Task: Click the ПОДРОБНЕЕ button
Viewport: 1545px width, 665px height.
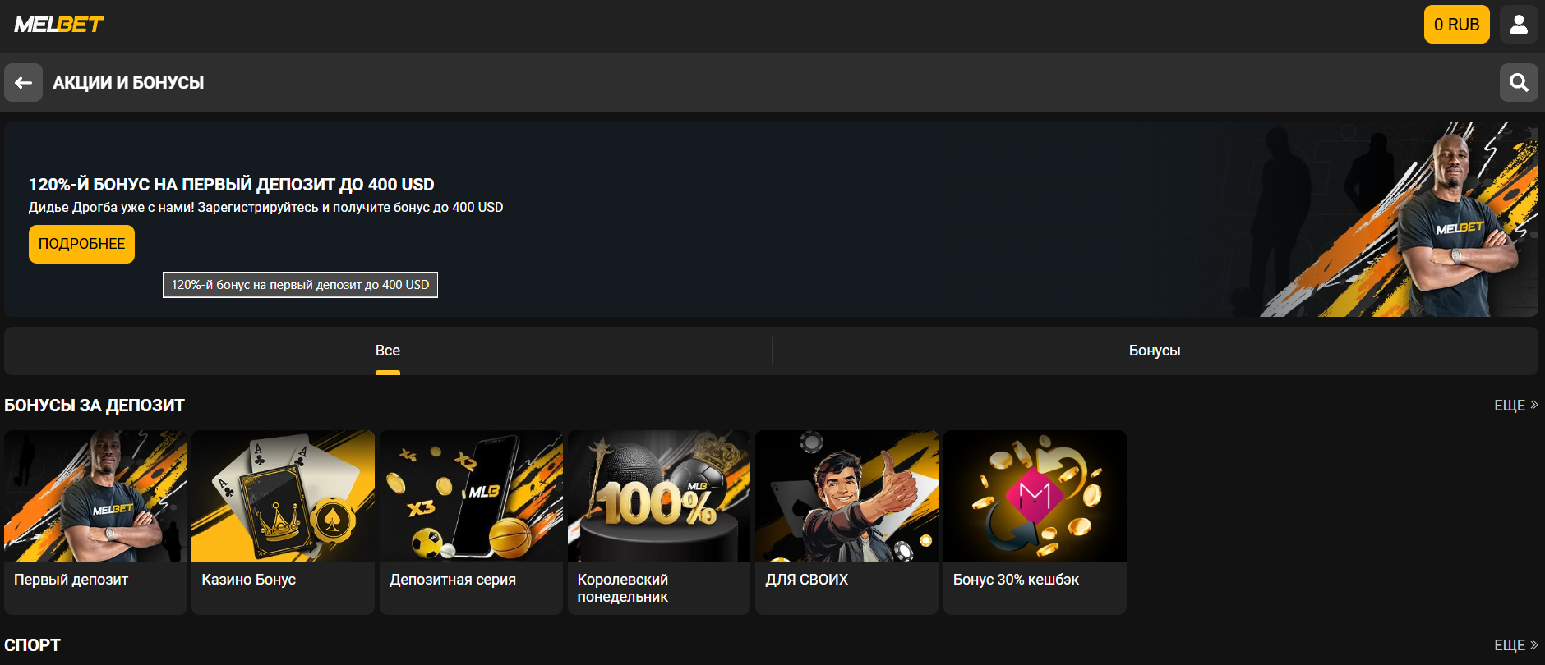Action: click(x=81, y=244)
